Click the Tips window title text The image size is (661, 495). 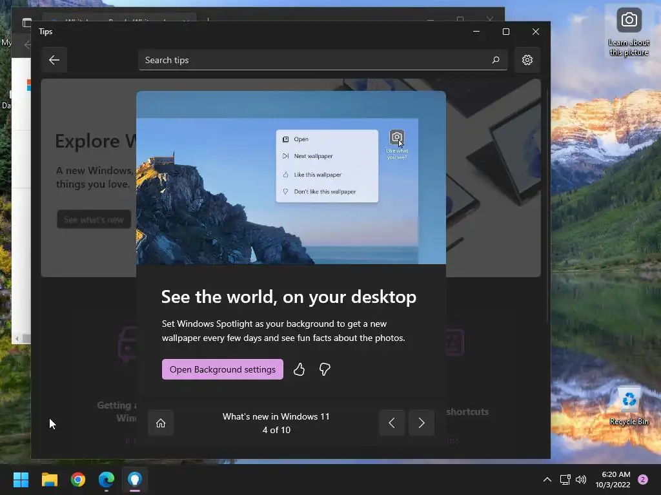[46, 32]
